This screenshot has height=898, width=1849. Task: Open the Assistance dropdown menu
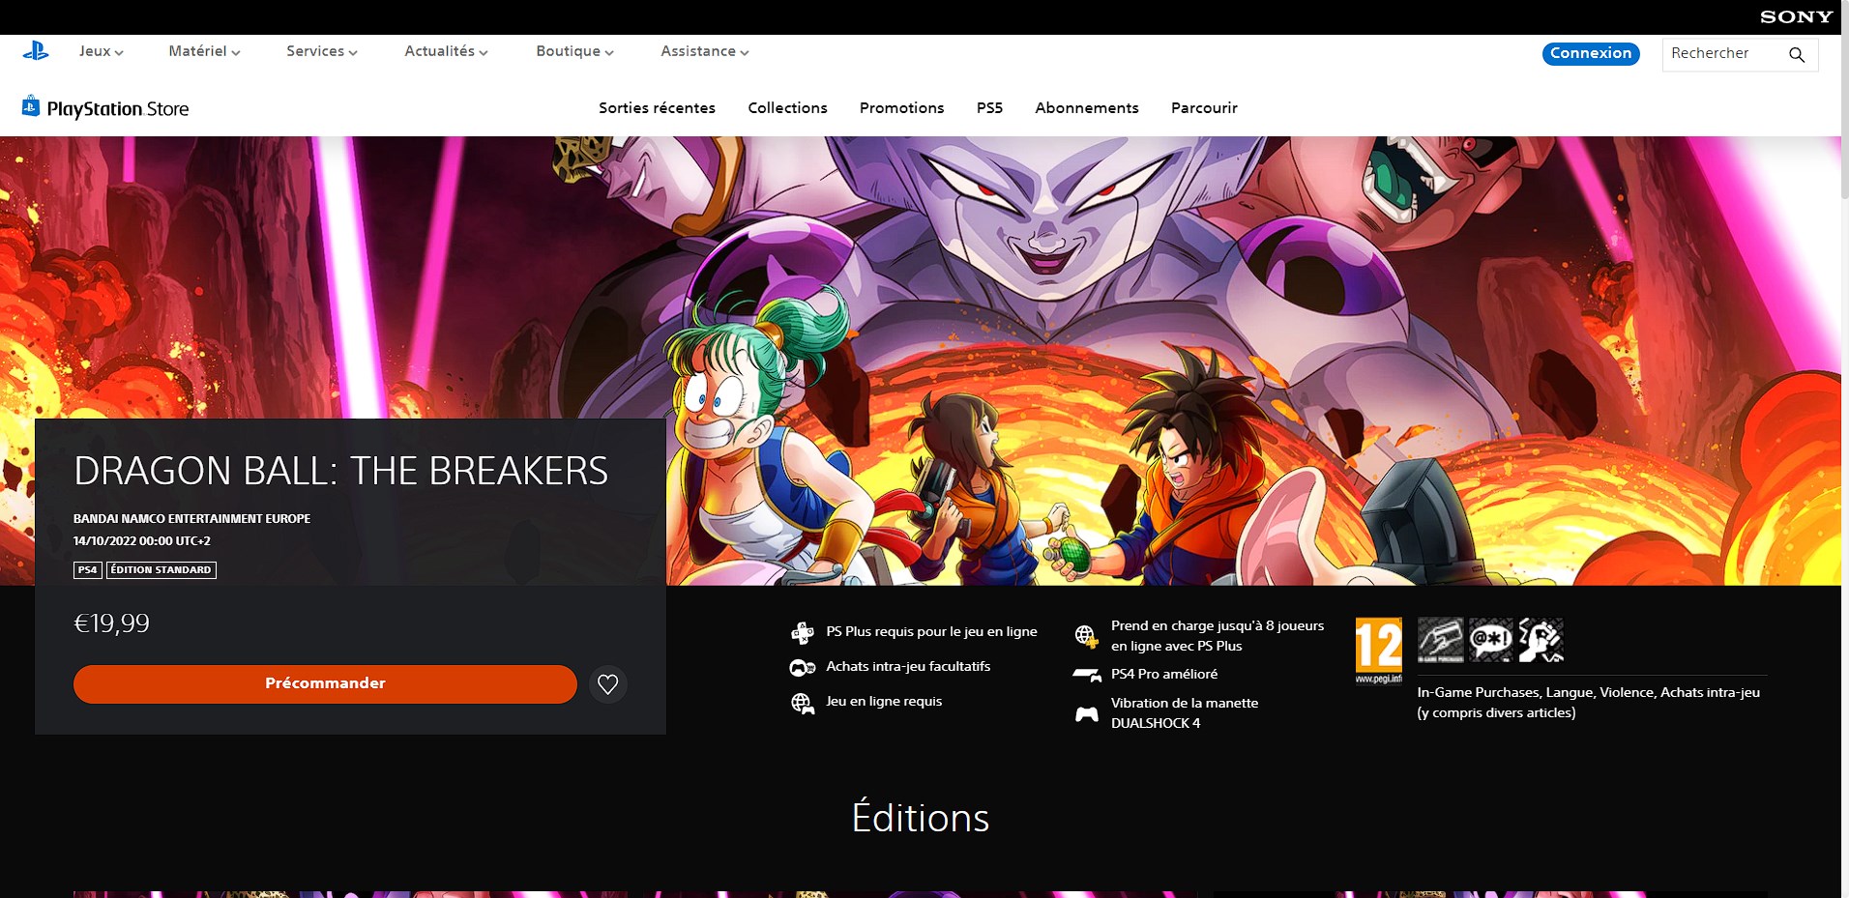click(x=704, y=51)
